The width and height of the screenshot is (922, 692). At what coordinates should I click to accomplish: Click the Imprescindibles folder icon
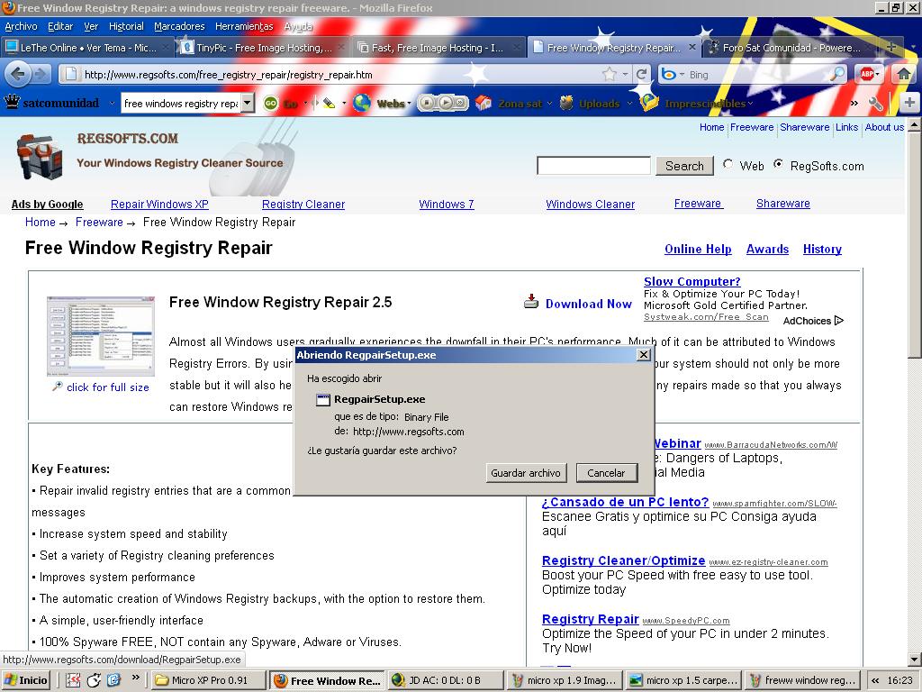(x=649, y=103)
